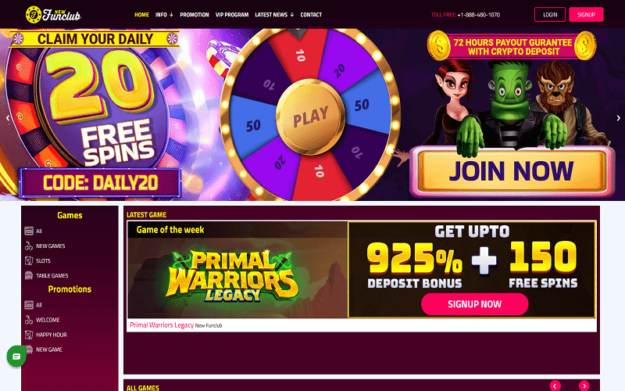Open the VIP Program menu item
The image size is (625, 391).
coord(232,15)
